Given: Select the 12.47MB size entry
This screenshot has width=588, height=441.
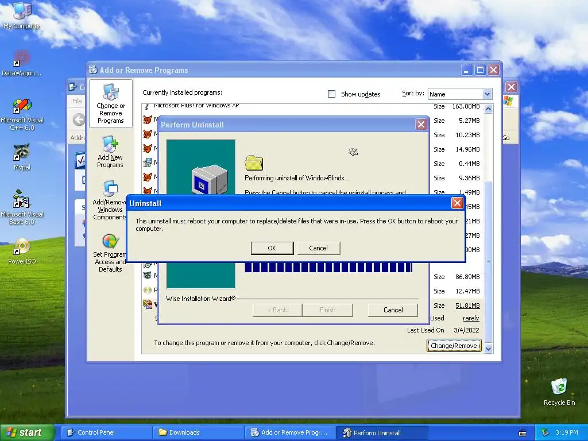Looking at the screenshot, I should tap(467, 291).
